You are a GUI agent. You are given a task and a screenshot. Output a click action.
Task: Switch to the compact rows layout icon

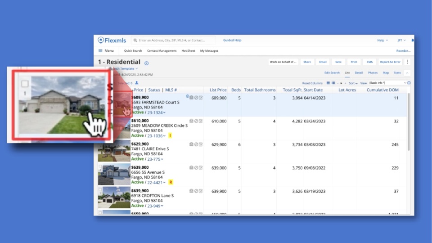coord(328,83)
